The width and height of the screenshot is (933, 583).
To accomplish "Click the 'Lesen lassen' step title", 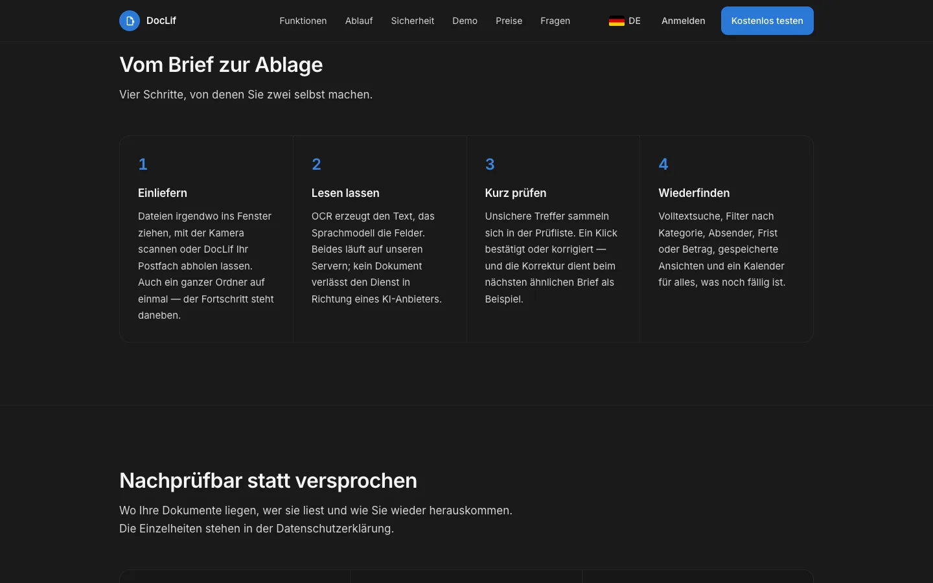I will click(345, 193).
